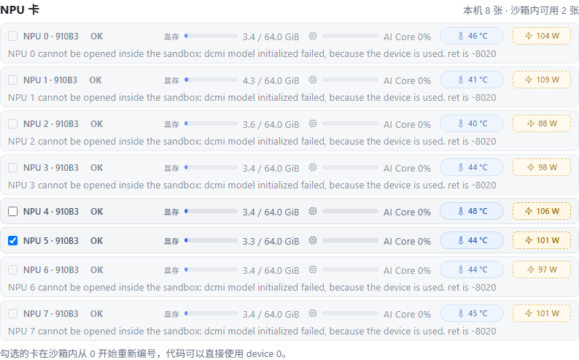Click the NPU 0 memory usage bar
The width and height of the screenshot is (579, 360).
point(211,36)
